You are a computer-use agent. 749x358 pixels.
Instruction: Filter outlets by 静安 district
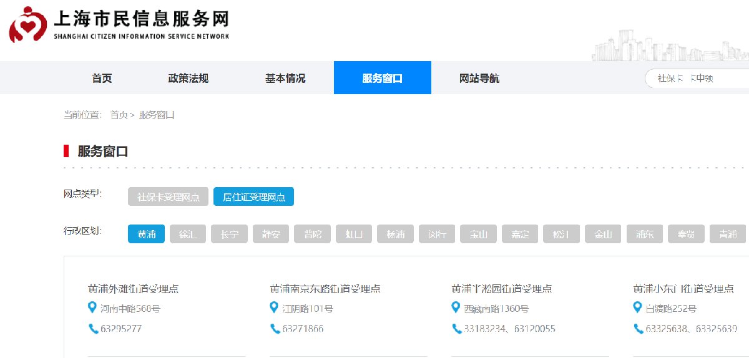click(271, 235)
